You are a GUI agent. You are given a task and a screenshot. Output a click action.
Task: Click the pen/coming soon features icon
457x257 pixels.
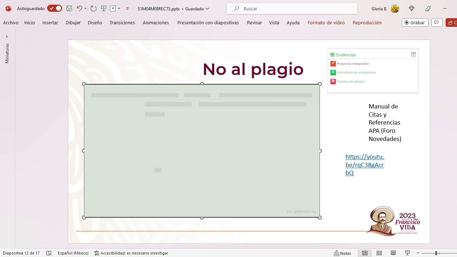pos(428,9)
